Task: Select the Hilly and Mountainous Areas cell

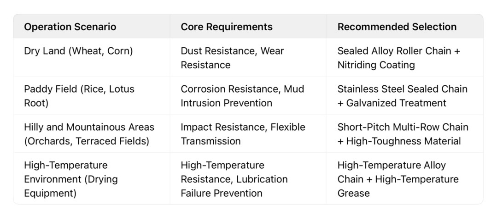Action: coord(89,133)
